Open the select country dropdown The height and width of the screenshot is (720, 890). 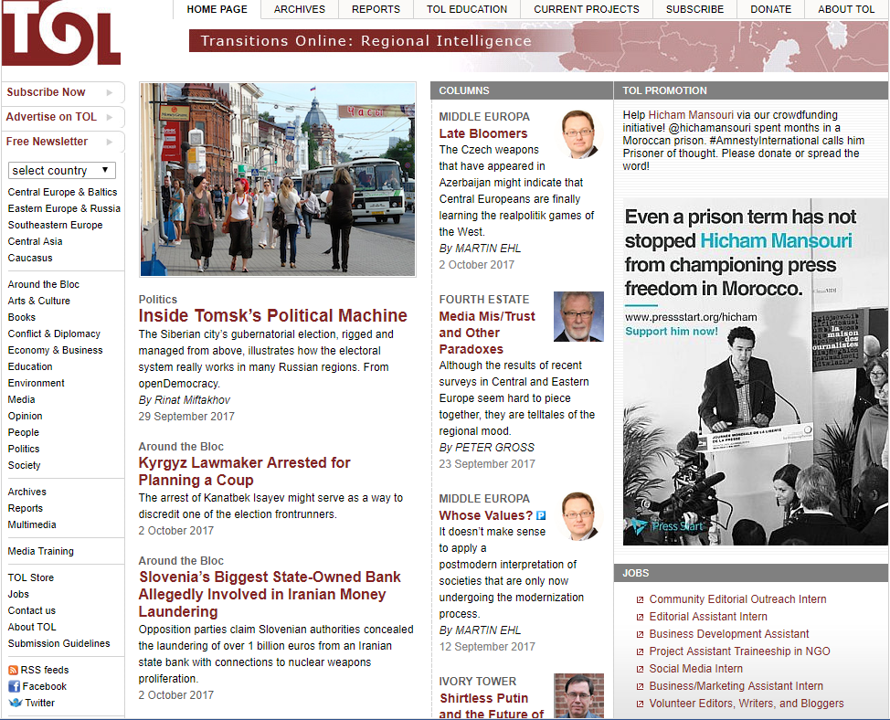(x=62, y=170)
